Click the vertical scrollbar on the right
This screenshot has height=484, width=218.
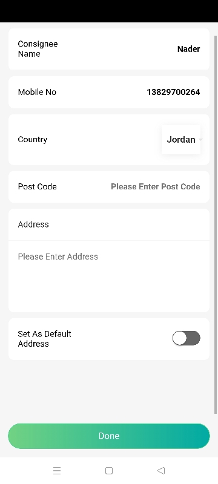(x=215, y=224)
